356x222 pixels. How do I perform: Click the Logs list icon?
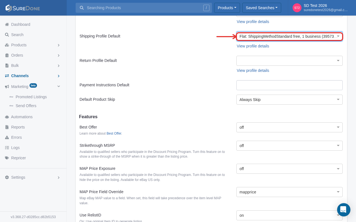7,148
